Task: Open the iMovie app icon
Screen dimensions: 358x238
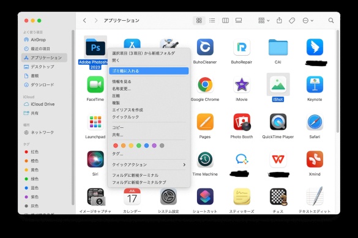Action: (242, 84)
